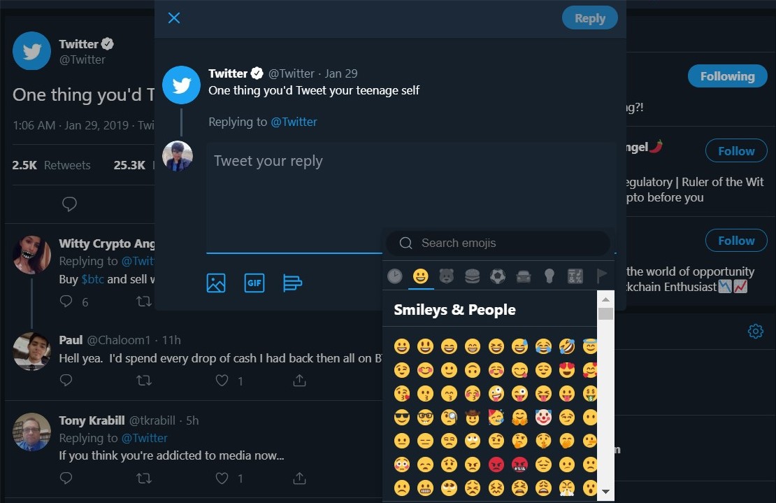Follow Witty Crypto Angel
This screenshot has width=776, height=503.
[735, 151]
